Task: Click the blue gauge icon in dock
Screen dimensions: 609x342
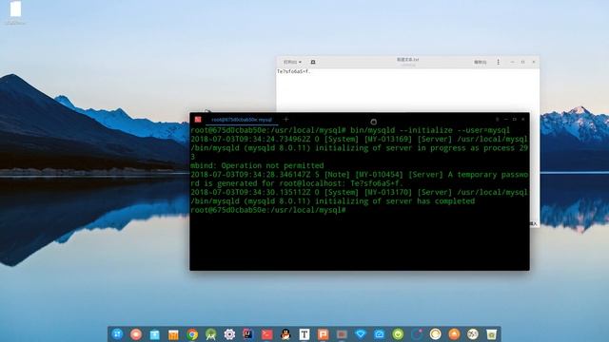Action: [379, 334]
